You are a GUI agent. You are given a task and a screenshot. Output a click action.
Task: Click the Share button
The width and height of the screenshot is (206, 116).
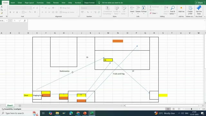click(200, 3)
